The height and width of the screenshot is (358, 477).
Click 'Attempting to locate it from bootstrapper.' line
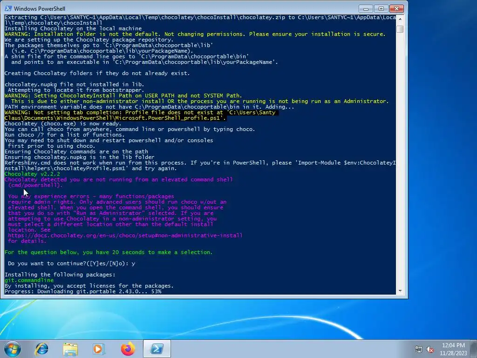coord(76,90)
